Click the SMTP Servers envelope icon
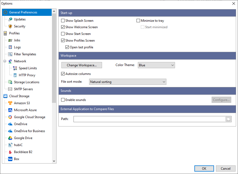Screen dimensions: 238x174 click(x=10, y=89)
